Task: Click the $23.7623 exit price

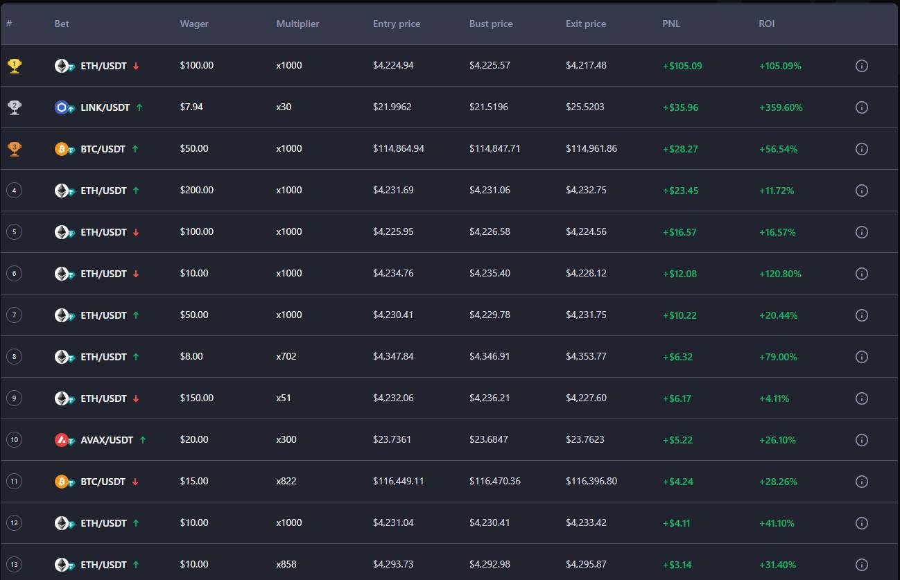Action: [x=585, y=439]
